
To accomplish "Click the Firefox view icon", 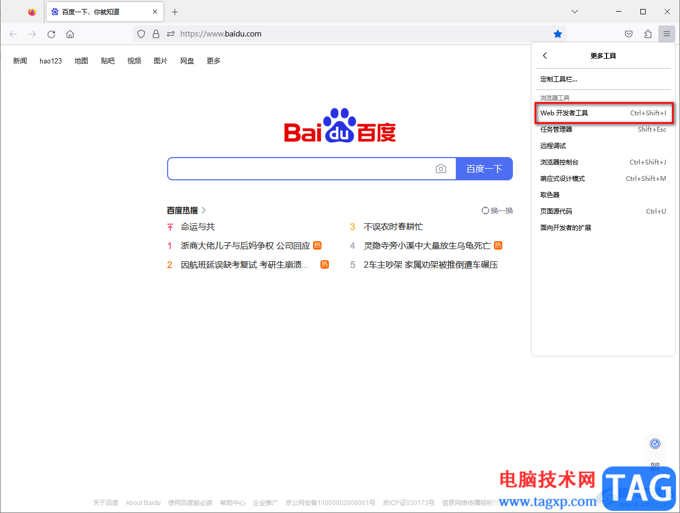I will tap(32, 12).
